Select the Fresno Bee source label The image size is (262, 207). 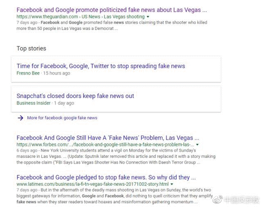tap(28, 73)
